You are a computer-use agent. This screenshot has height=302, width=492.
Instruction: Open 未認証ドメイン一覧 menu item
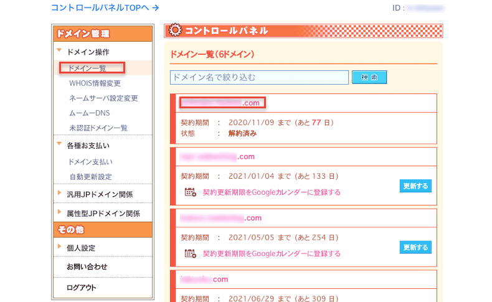(x=98, y=128)
